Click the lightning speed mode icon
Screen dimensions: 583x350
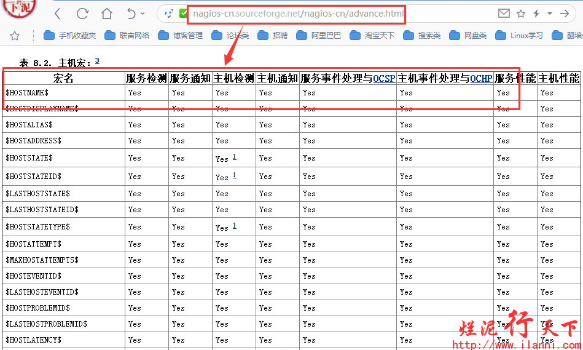coord(537,14)
